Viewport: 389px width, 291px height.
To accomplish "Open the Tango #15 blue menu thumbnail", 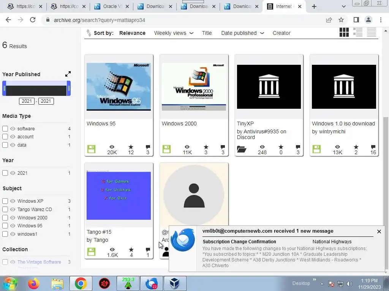I will 119,196.
